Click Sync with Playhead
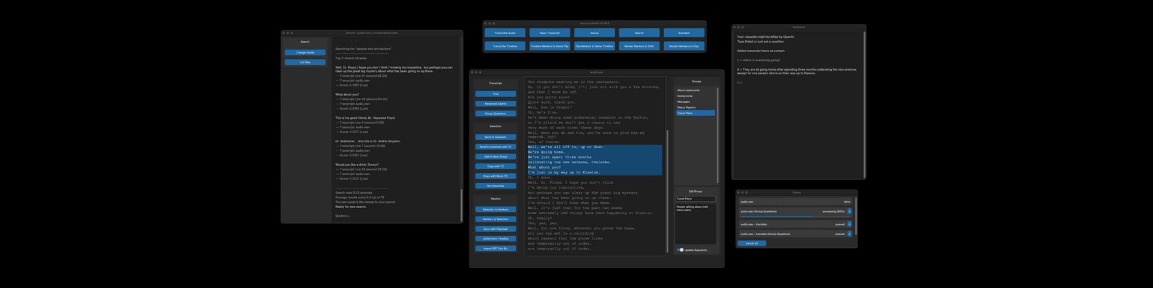 [495, 229]
